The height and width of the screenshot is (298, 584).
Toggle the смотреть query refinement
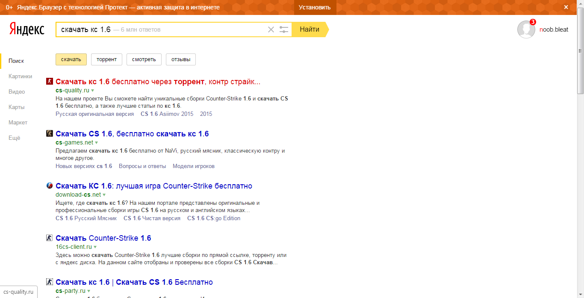point(144,59)
